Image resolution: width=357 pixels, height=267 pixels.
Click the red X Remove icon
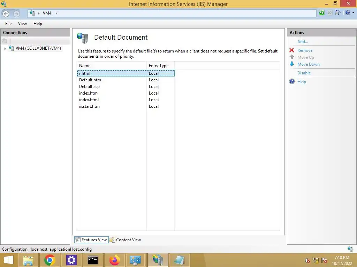292,50
